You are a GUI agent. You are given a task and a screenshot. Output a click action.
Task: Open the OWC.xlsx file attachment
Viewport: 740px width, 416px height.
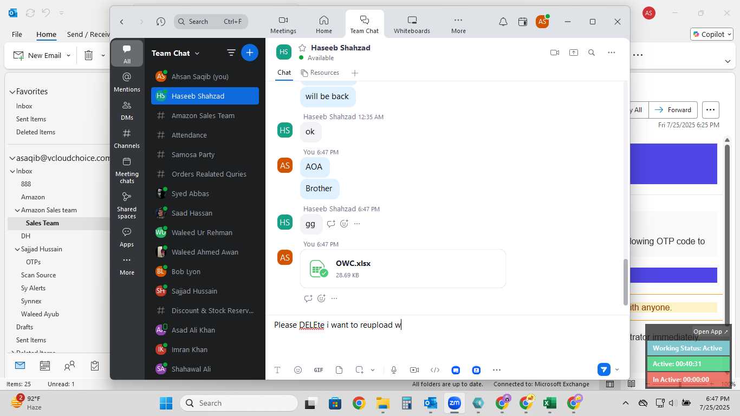click(x=403, y=269)
